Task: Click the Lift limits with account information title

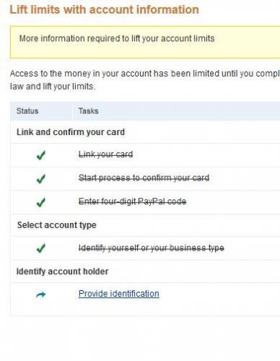Action: pyautogui.click(x=104, y=10)
